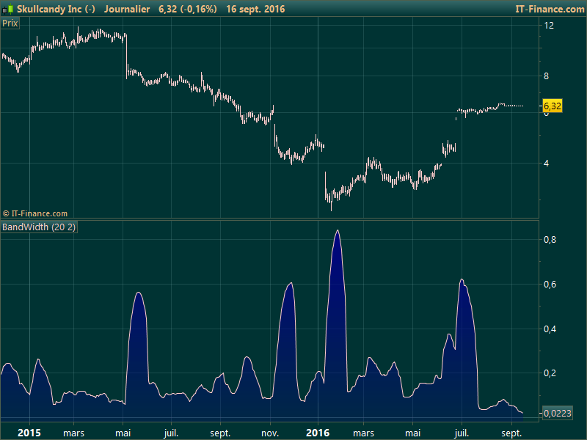
Task: Click the 12 price axis label
Action: pyautogui.click(x=548, y=26)
